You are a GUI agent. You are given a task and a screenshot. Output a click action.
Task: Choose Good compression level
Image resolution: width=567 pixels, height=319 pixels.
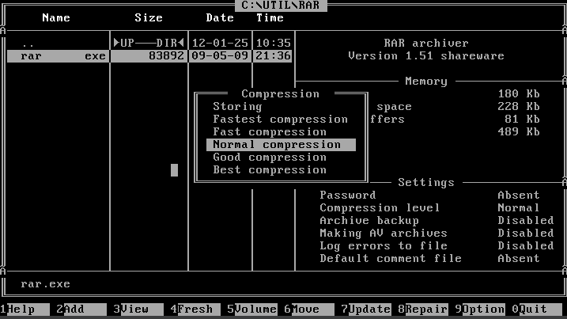click(x=270, y=158)
